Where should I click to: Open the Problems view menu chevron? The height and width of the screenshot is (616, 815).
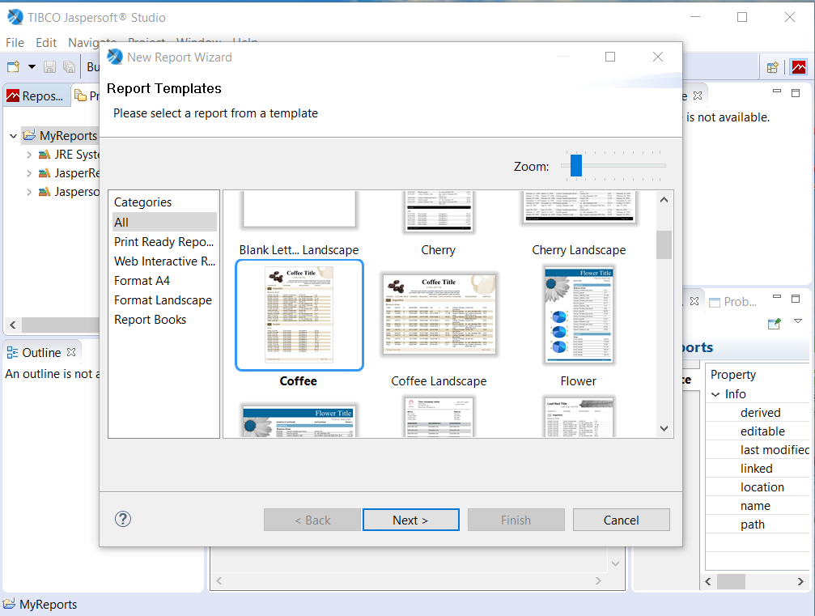pos(798,321)
